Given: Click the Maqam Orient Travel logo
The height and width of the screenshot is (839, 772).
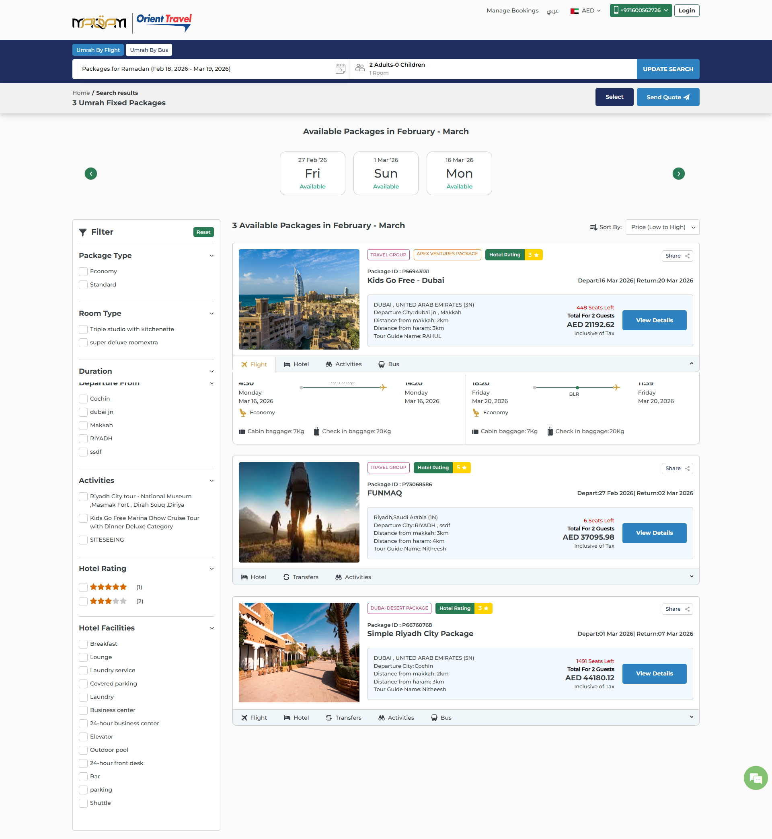Looking at the screenshot, I should 132,23.
